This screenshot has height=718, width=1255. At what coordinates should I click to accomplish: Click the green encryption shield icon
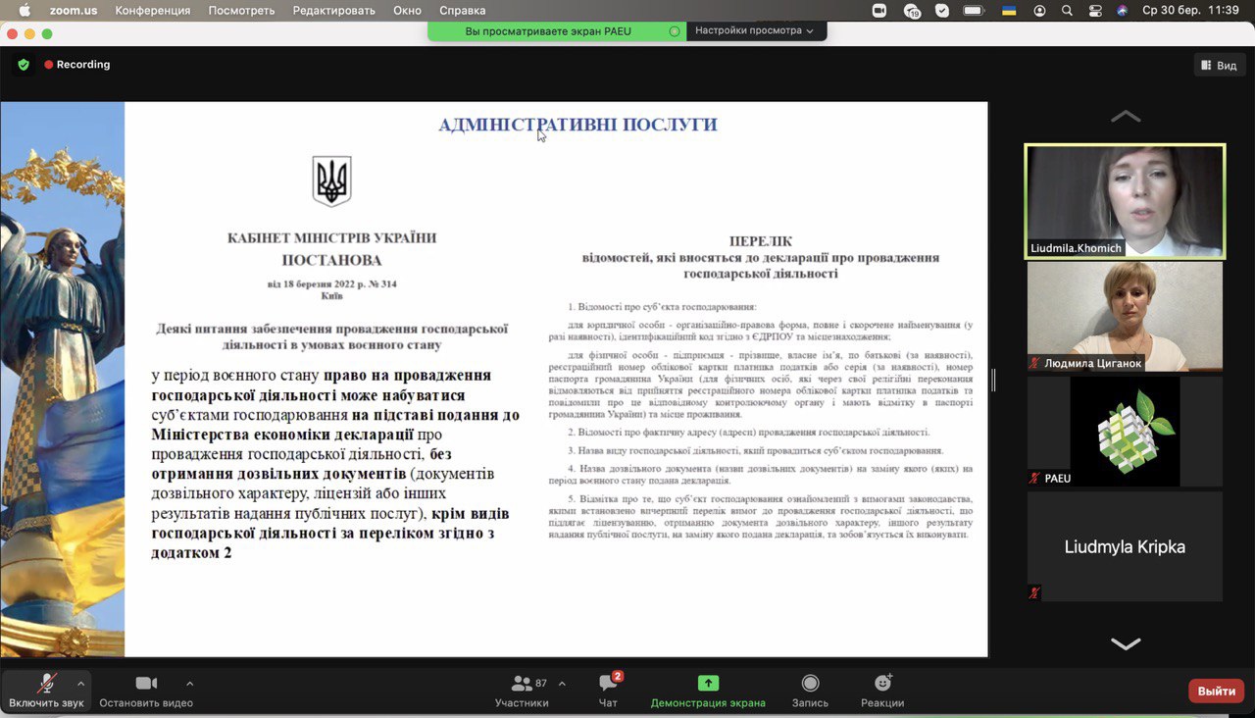coord(24,65)
